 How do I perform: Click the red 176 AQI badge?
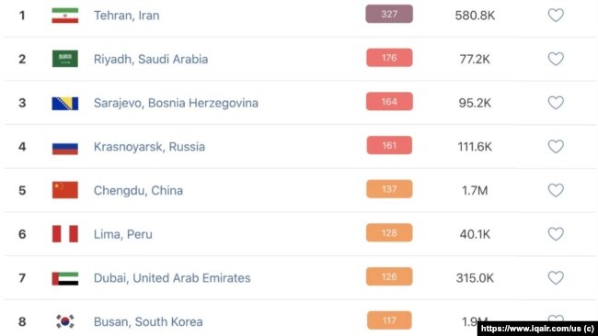389,58
